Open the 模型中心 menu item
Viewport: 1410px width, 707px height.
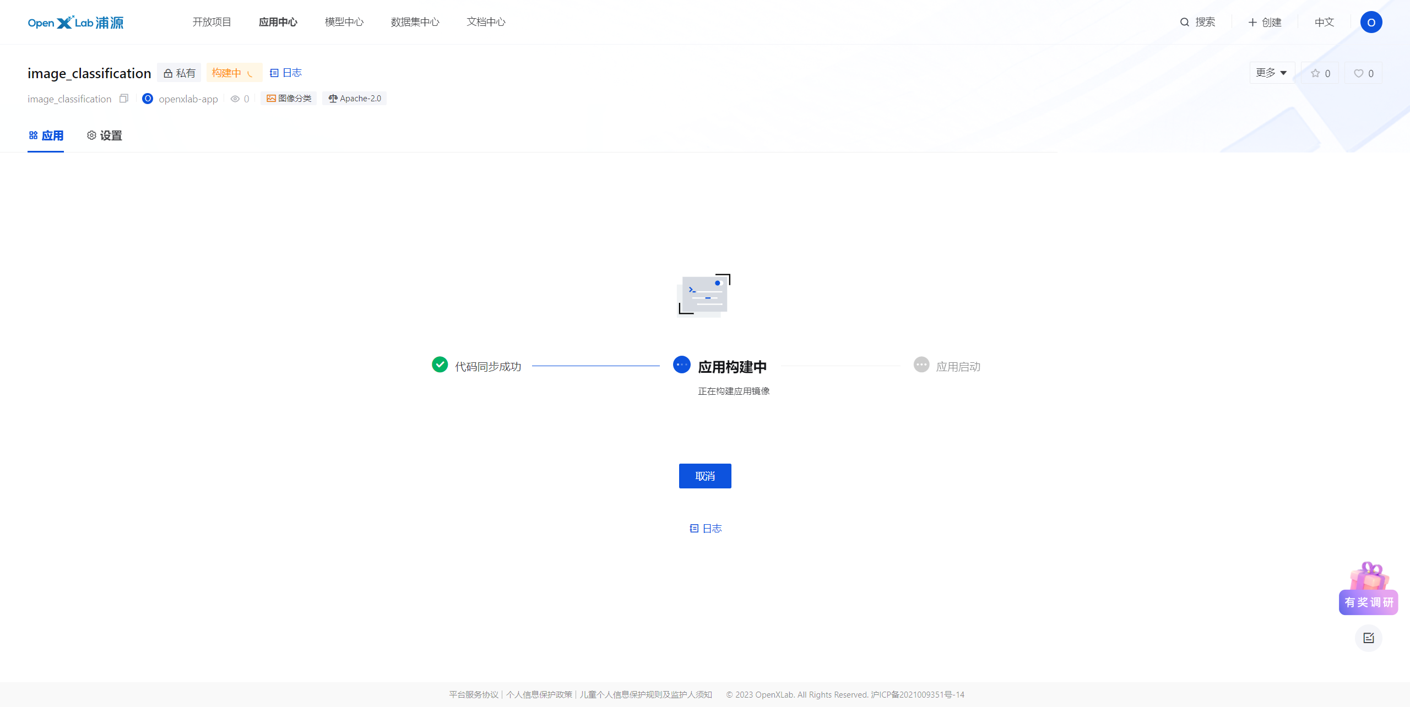tap(344, 22)
